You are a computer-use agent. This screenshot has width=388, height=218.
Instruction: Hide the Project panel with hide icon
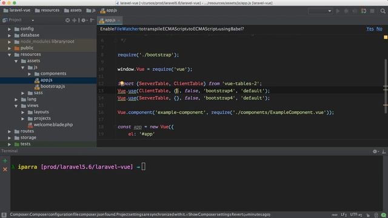92,20
